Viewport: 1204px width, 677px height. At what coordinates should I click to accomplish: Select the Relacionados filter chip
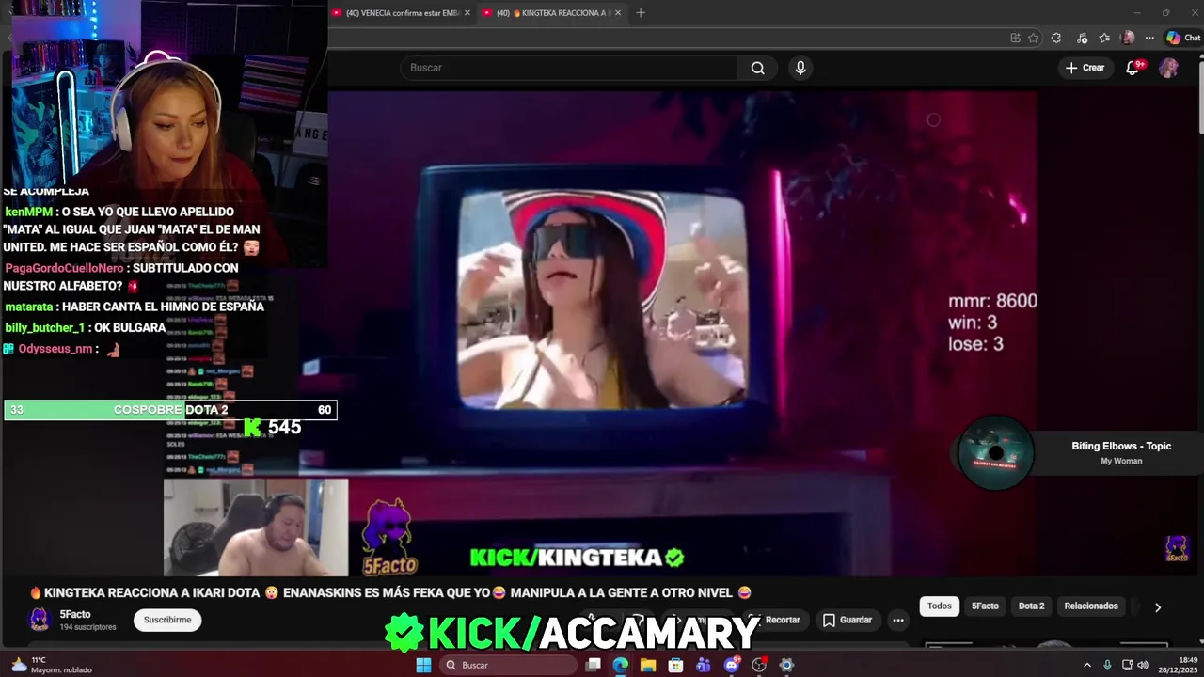coord(1091,606)
